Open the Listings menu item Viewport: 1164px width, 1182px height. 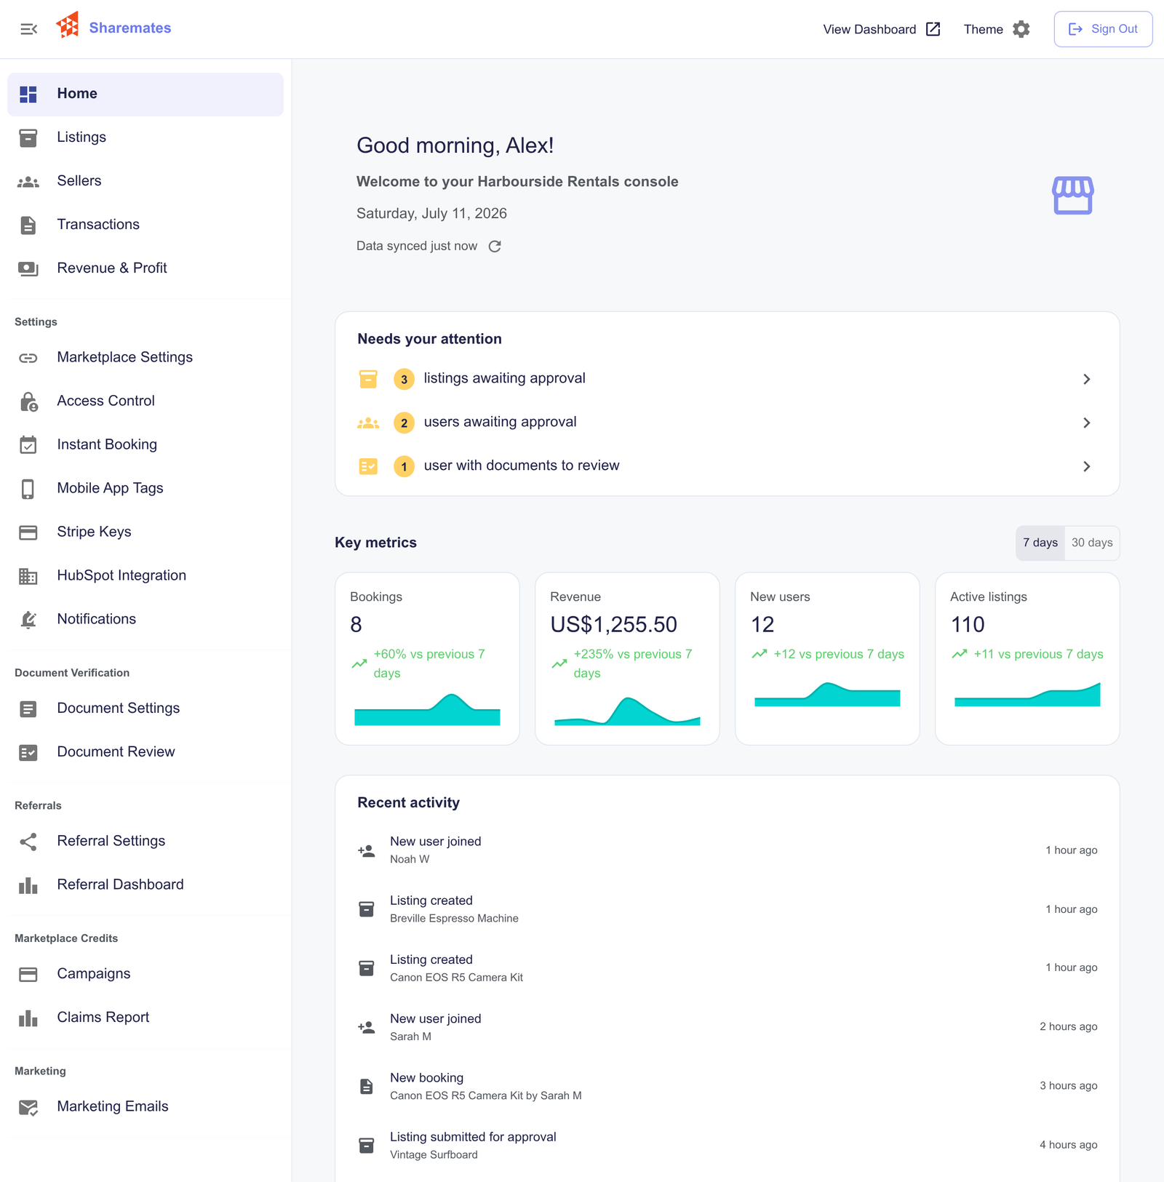coord(145,137)
